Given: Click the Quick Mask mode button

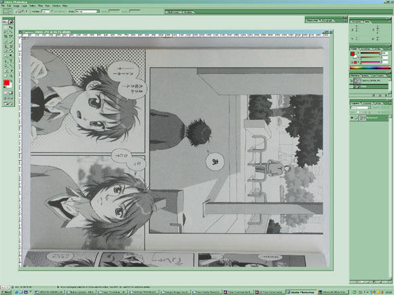Looking at the screenshot, I should coord(11,93).
